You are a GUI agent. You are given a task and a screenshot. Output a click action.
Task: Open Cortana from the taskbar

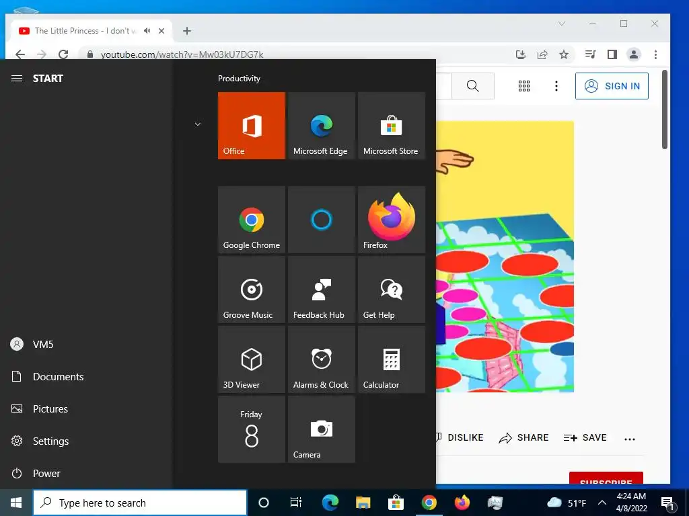264,503
